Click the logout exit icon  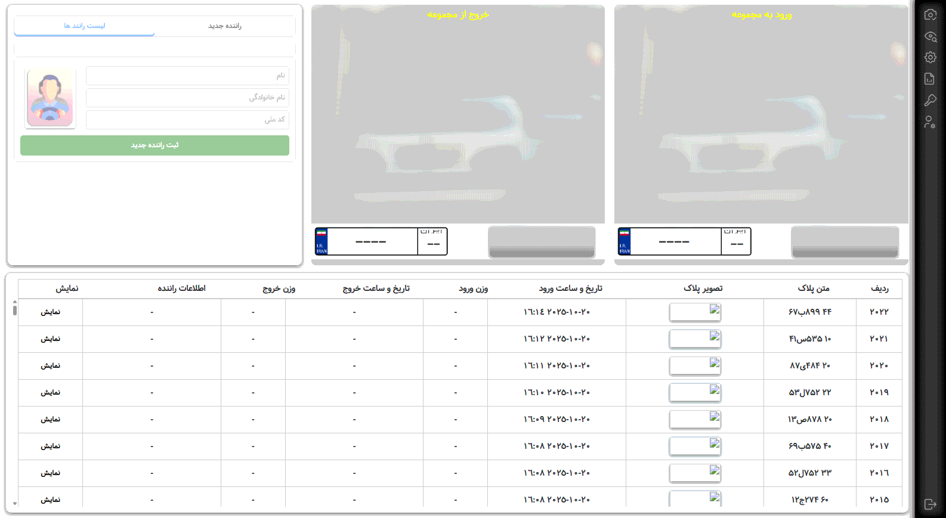tap(930, 504)
